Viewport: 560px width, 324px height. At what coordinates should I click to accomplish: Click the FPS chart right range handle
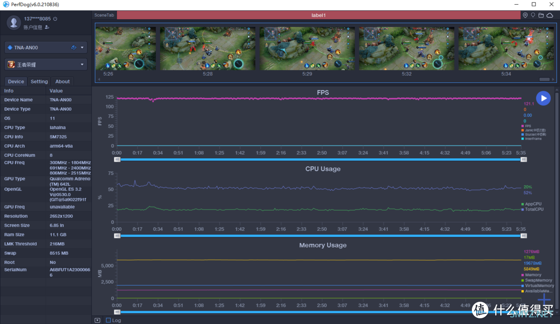[x=524, y=159]
